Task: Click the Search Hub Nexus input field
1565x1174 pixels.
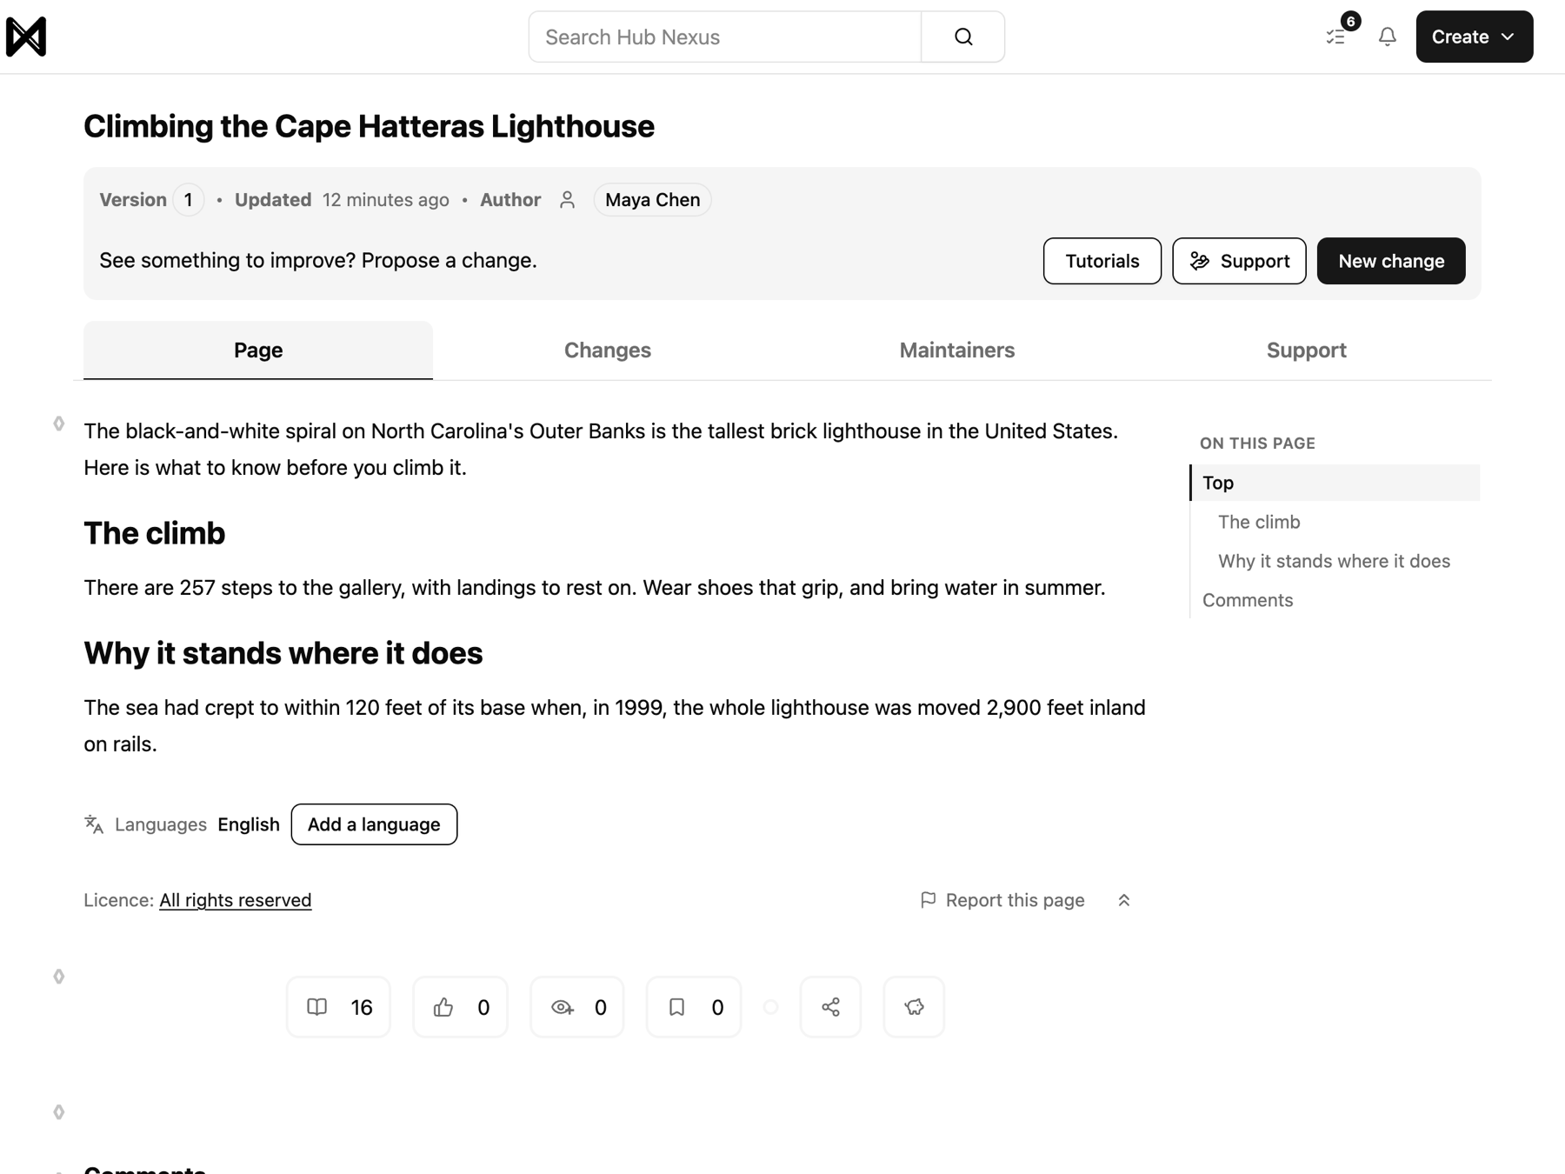Action: point(725,37)
